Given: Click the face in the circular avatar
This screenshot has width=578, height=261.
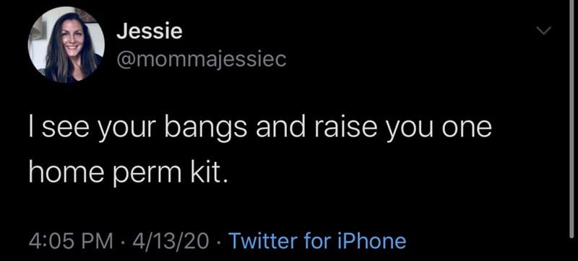Looking at the screenshot, I should pyautogui.click(x=70, y=37).
